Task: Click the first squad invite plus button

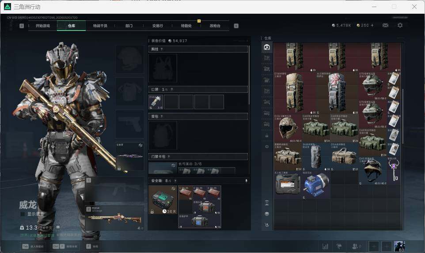Action: (x=373, y=246)
